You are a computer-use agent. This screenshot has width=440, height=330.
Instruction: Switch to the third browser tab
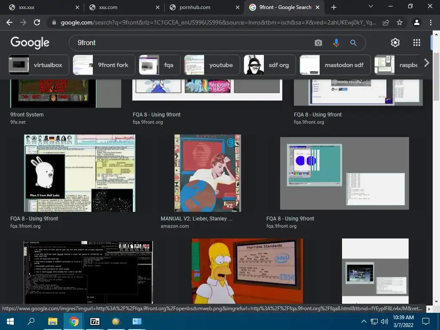pos(204,7)
